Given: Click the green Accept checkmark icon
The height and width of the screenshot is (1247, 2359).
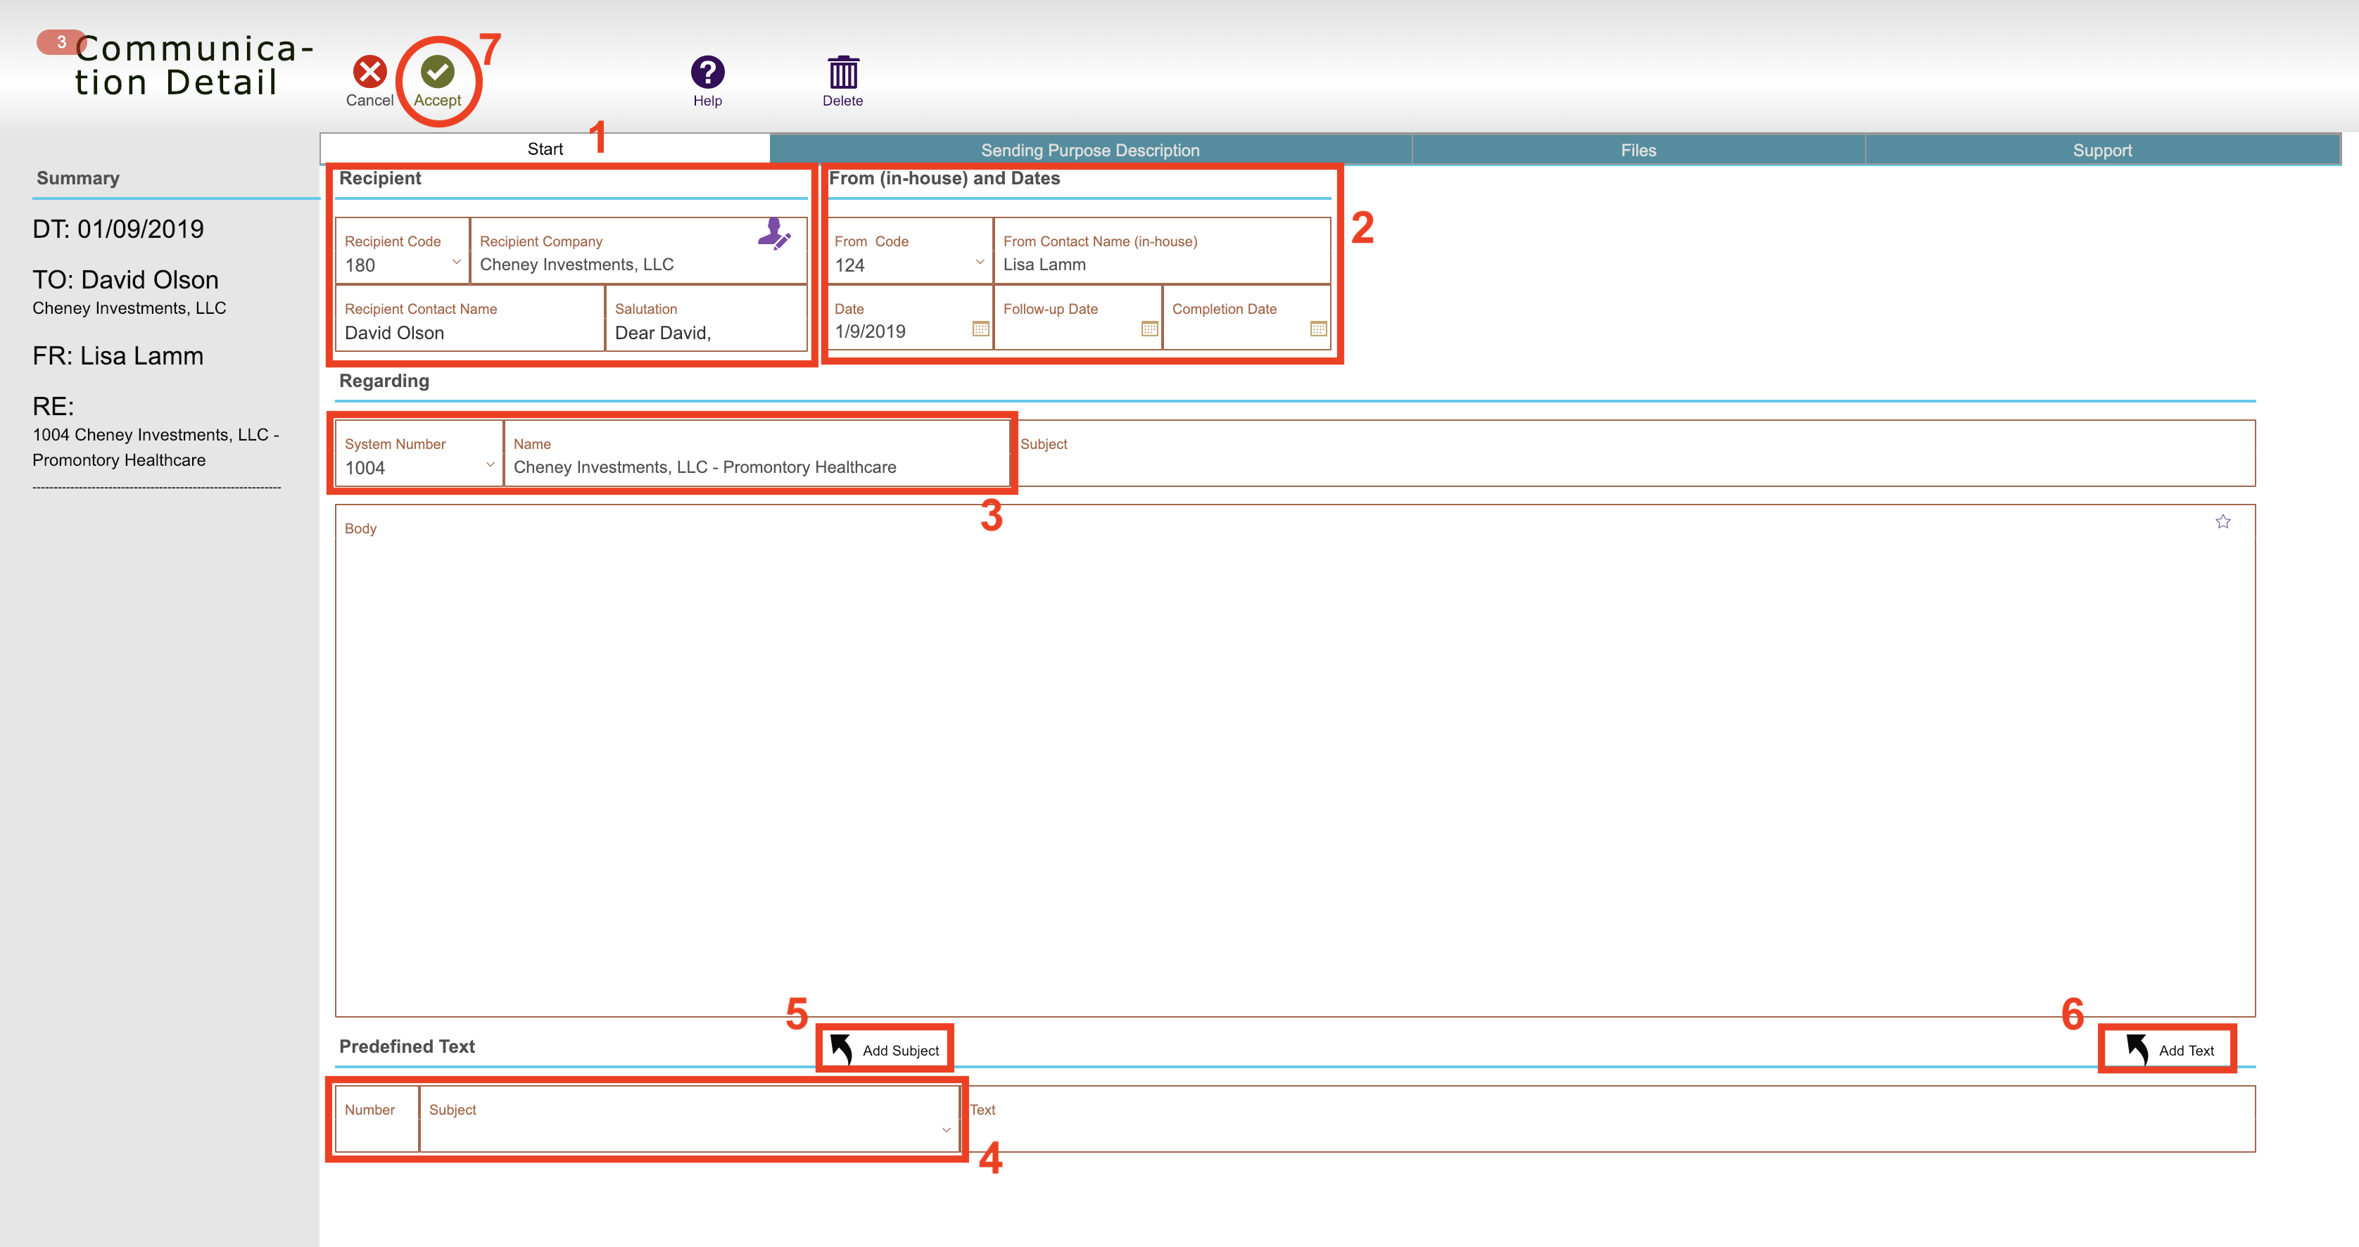Looking at the screenshot, I should 438,71.
